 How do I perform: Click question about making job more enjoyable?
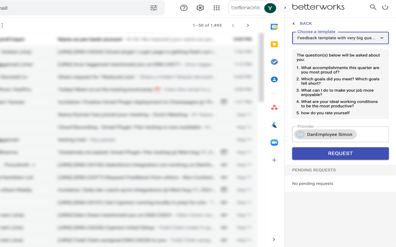pos(337,93)
